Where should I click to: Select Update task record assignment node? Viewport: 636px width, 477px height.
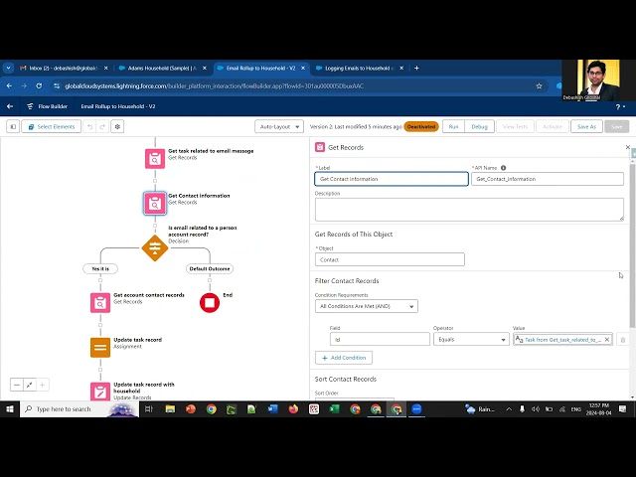(100, 347)
